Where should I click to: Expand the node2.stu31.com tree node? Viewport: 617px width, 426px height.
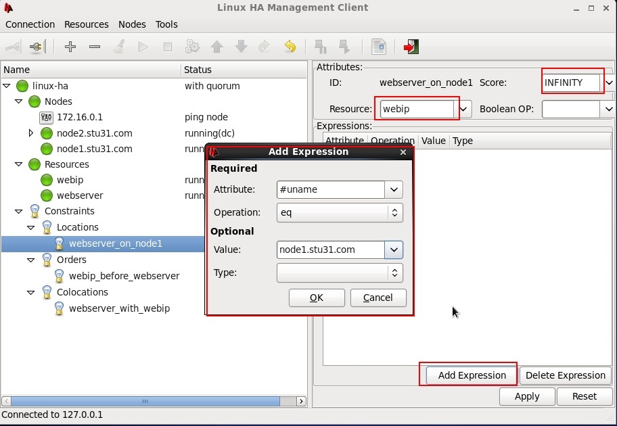click(x=31, y=133)
